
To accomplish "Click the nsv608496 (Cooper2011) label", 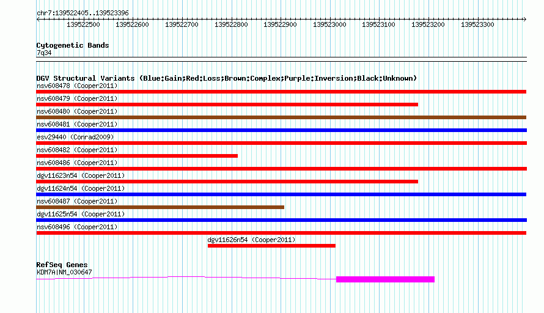I will point(77,227).
